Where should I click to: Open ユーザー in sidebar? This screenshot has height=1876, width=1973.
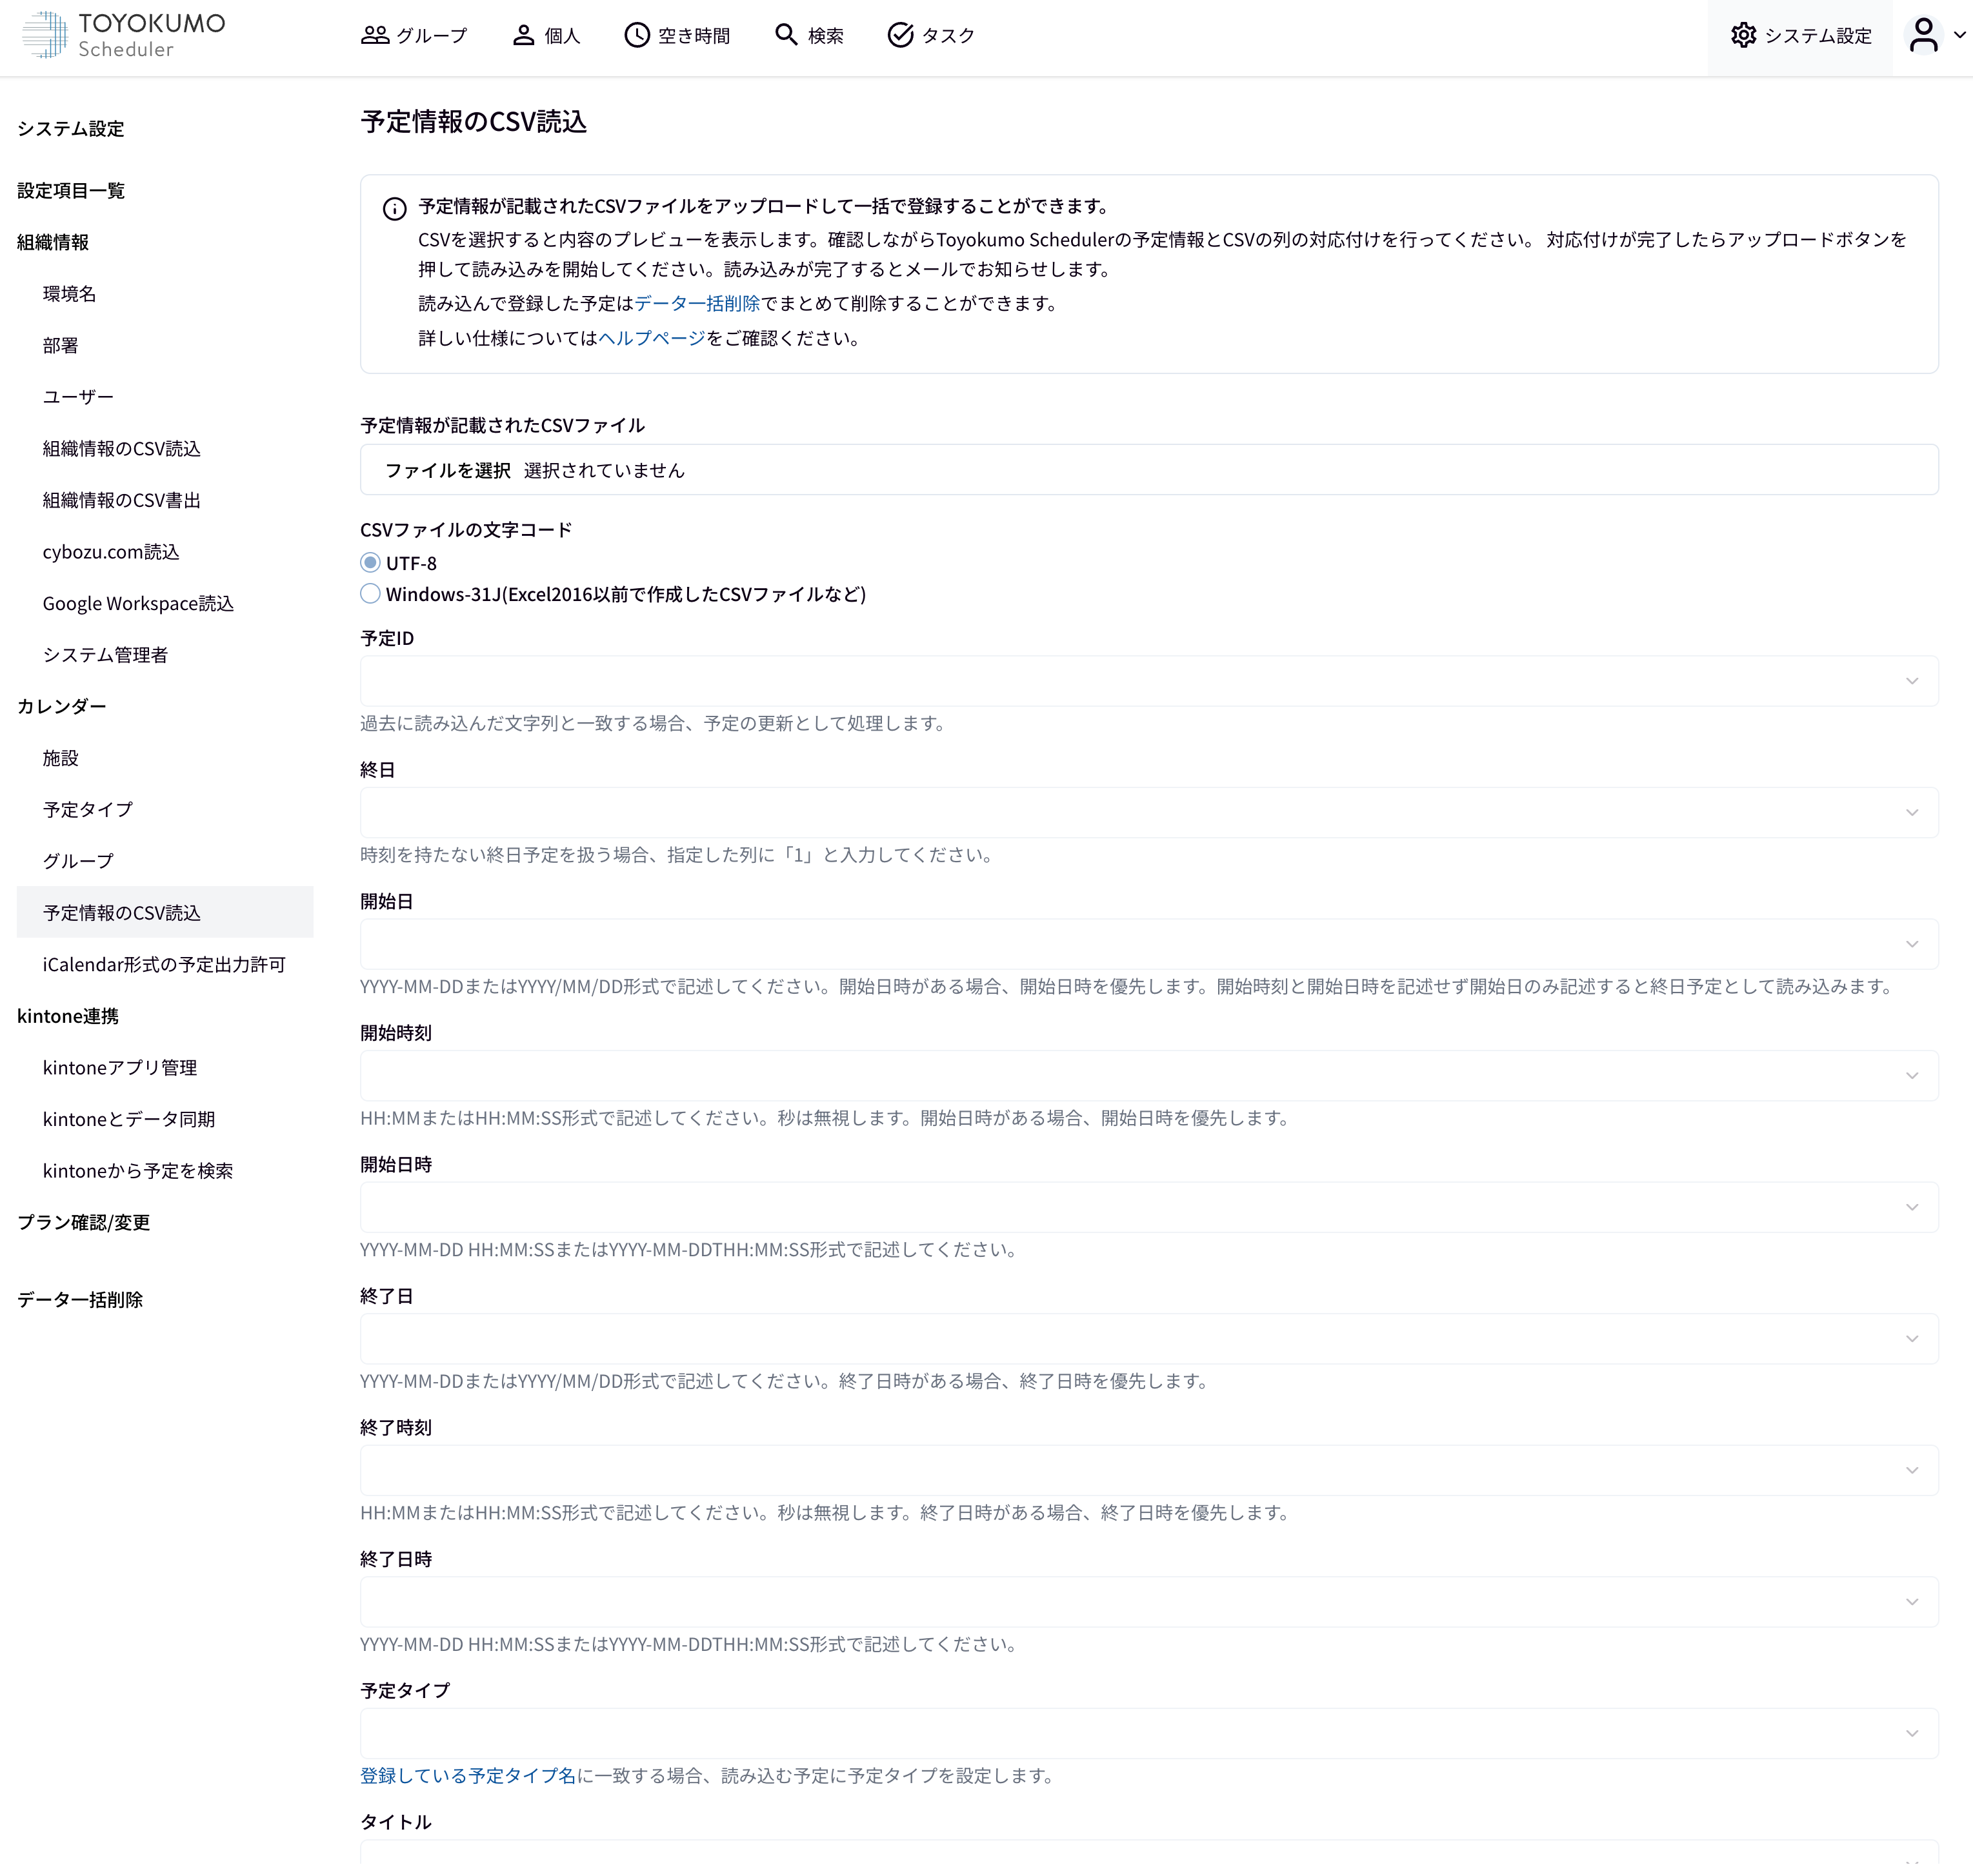pyautogui.click(x=78, y=396)
